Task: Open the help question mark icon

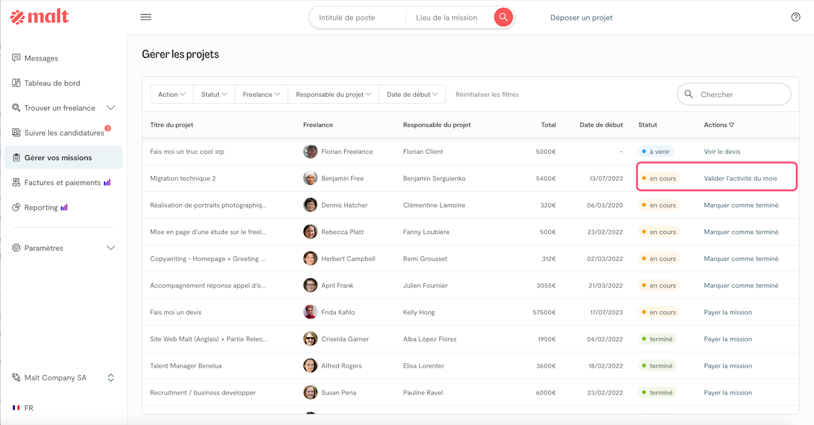Action: coord(796,17)
